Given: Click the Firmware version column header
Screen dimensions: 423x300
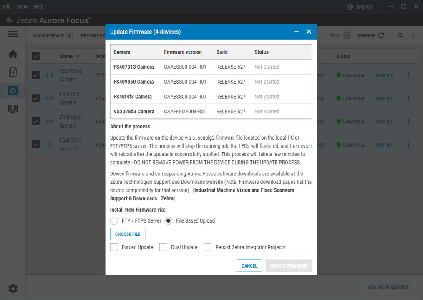Looking at the screenshot, I should coord(183,52).
